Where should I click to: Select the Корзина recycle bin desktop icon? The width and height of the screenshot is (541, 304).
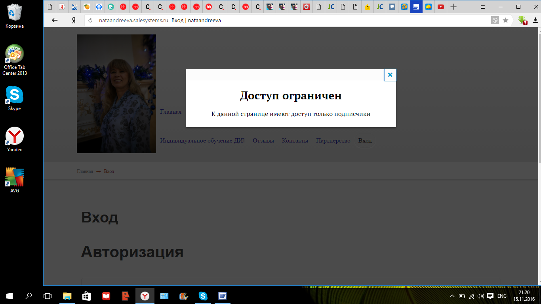[x=14, y=16]
